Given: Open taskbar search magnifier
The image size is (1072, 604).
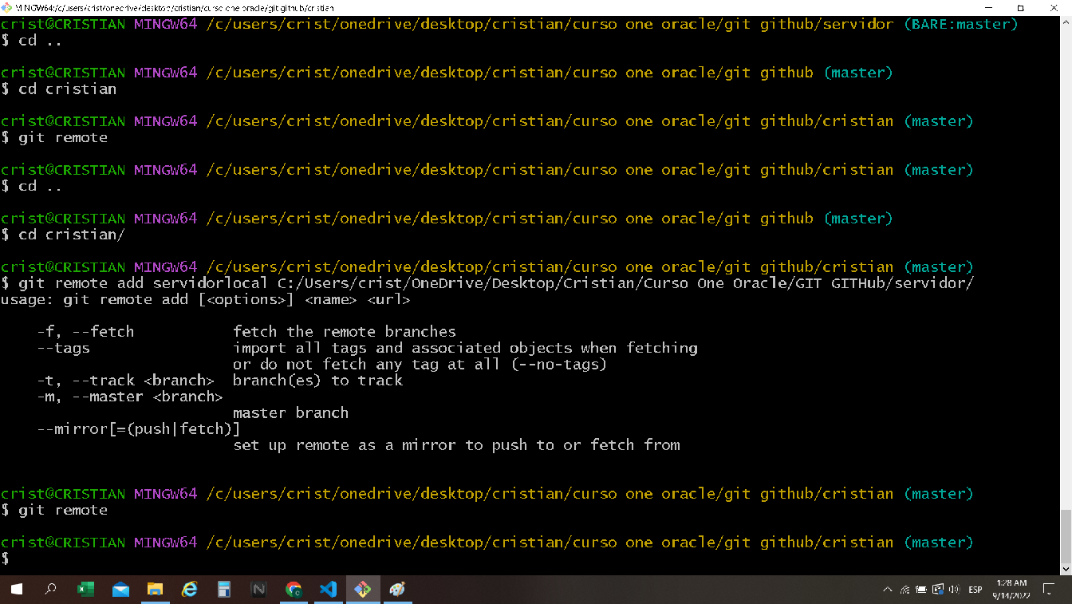Looking at the screenshot, I should [51, 590].
